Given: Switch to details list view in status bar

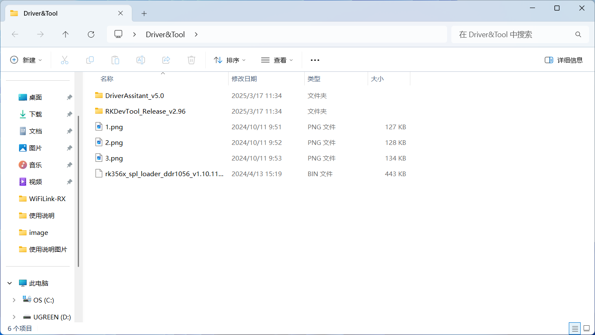Looking at the screenshot, I should click(575, 328).
